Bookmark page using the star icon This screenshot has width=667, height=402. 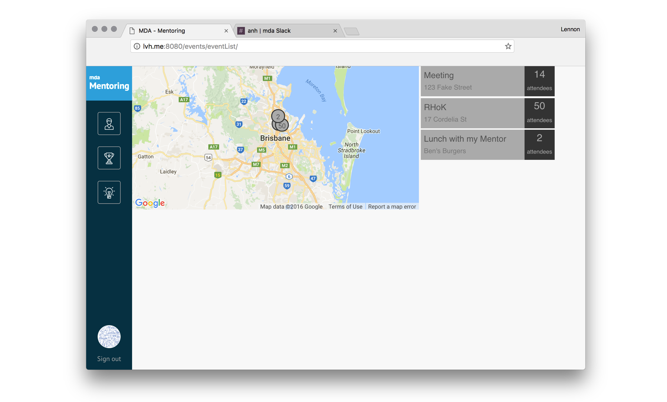(x=508, y=46)
